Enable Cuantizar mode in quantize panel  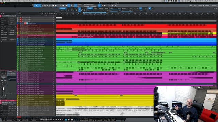pyautogui.click(x=63, y=8)
